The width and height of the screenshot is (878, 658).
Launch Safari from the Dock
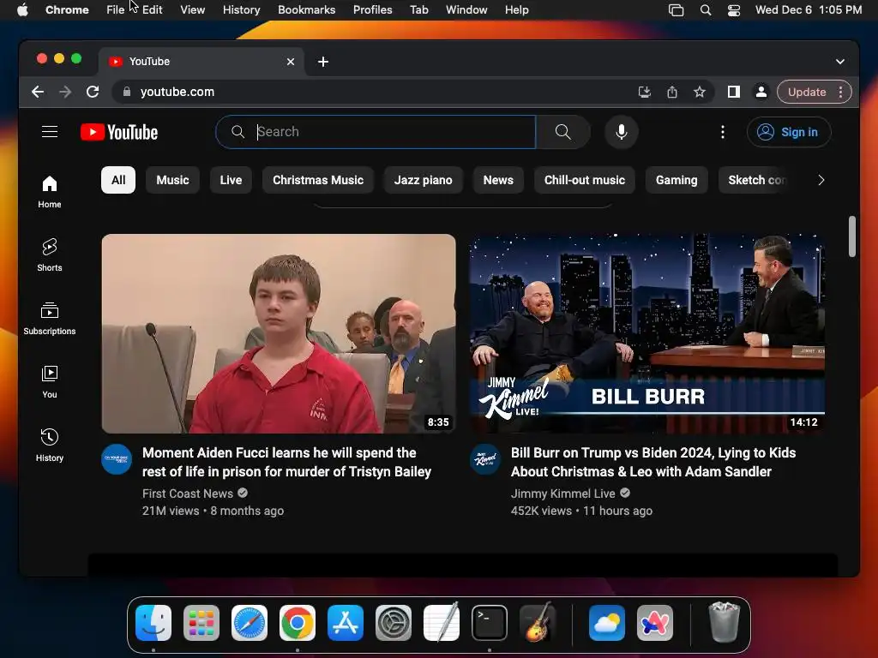250,623
